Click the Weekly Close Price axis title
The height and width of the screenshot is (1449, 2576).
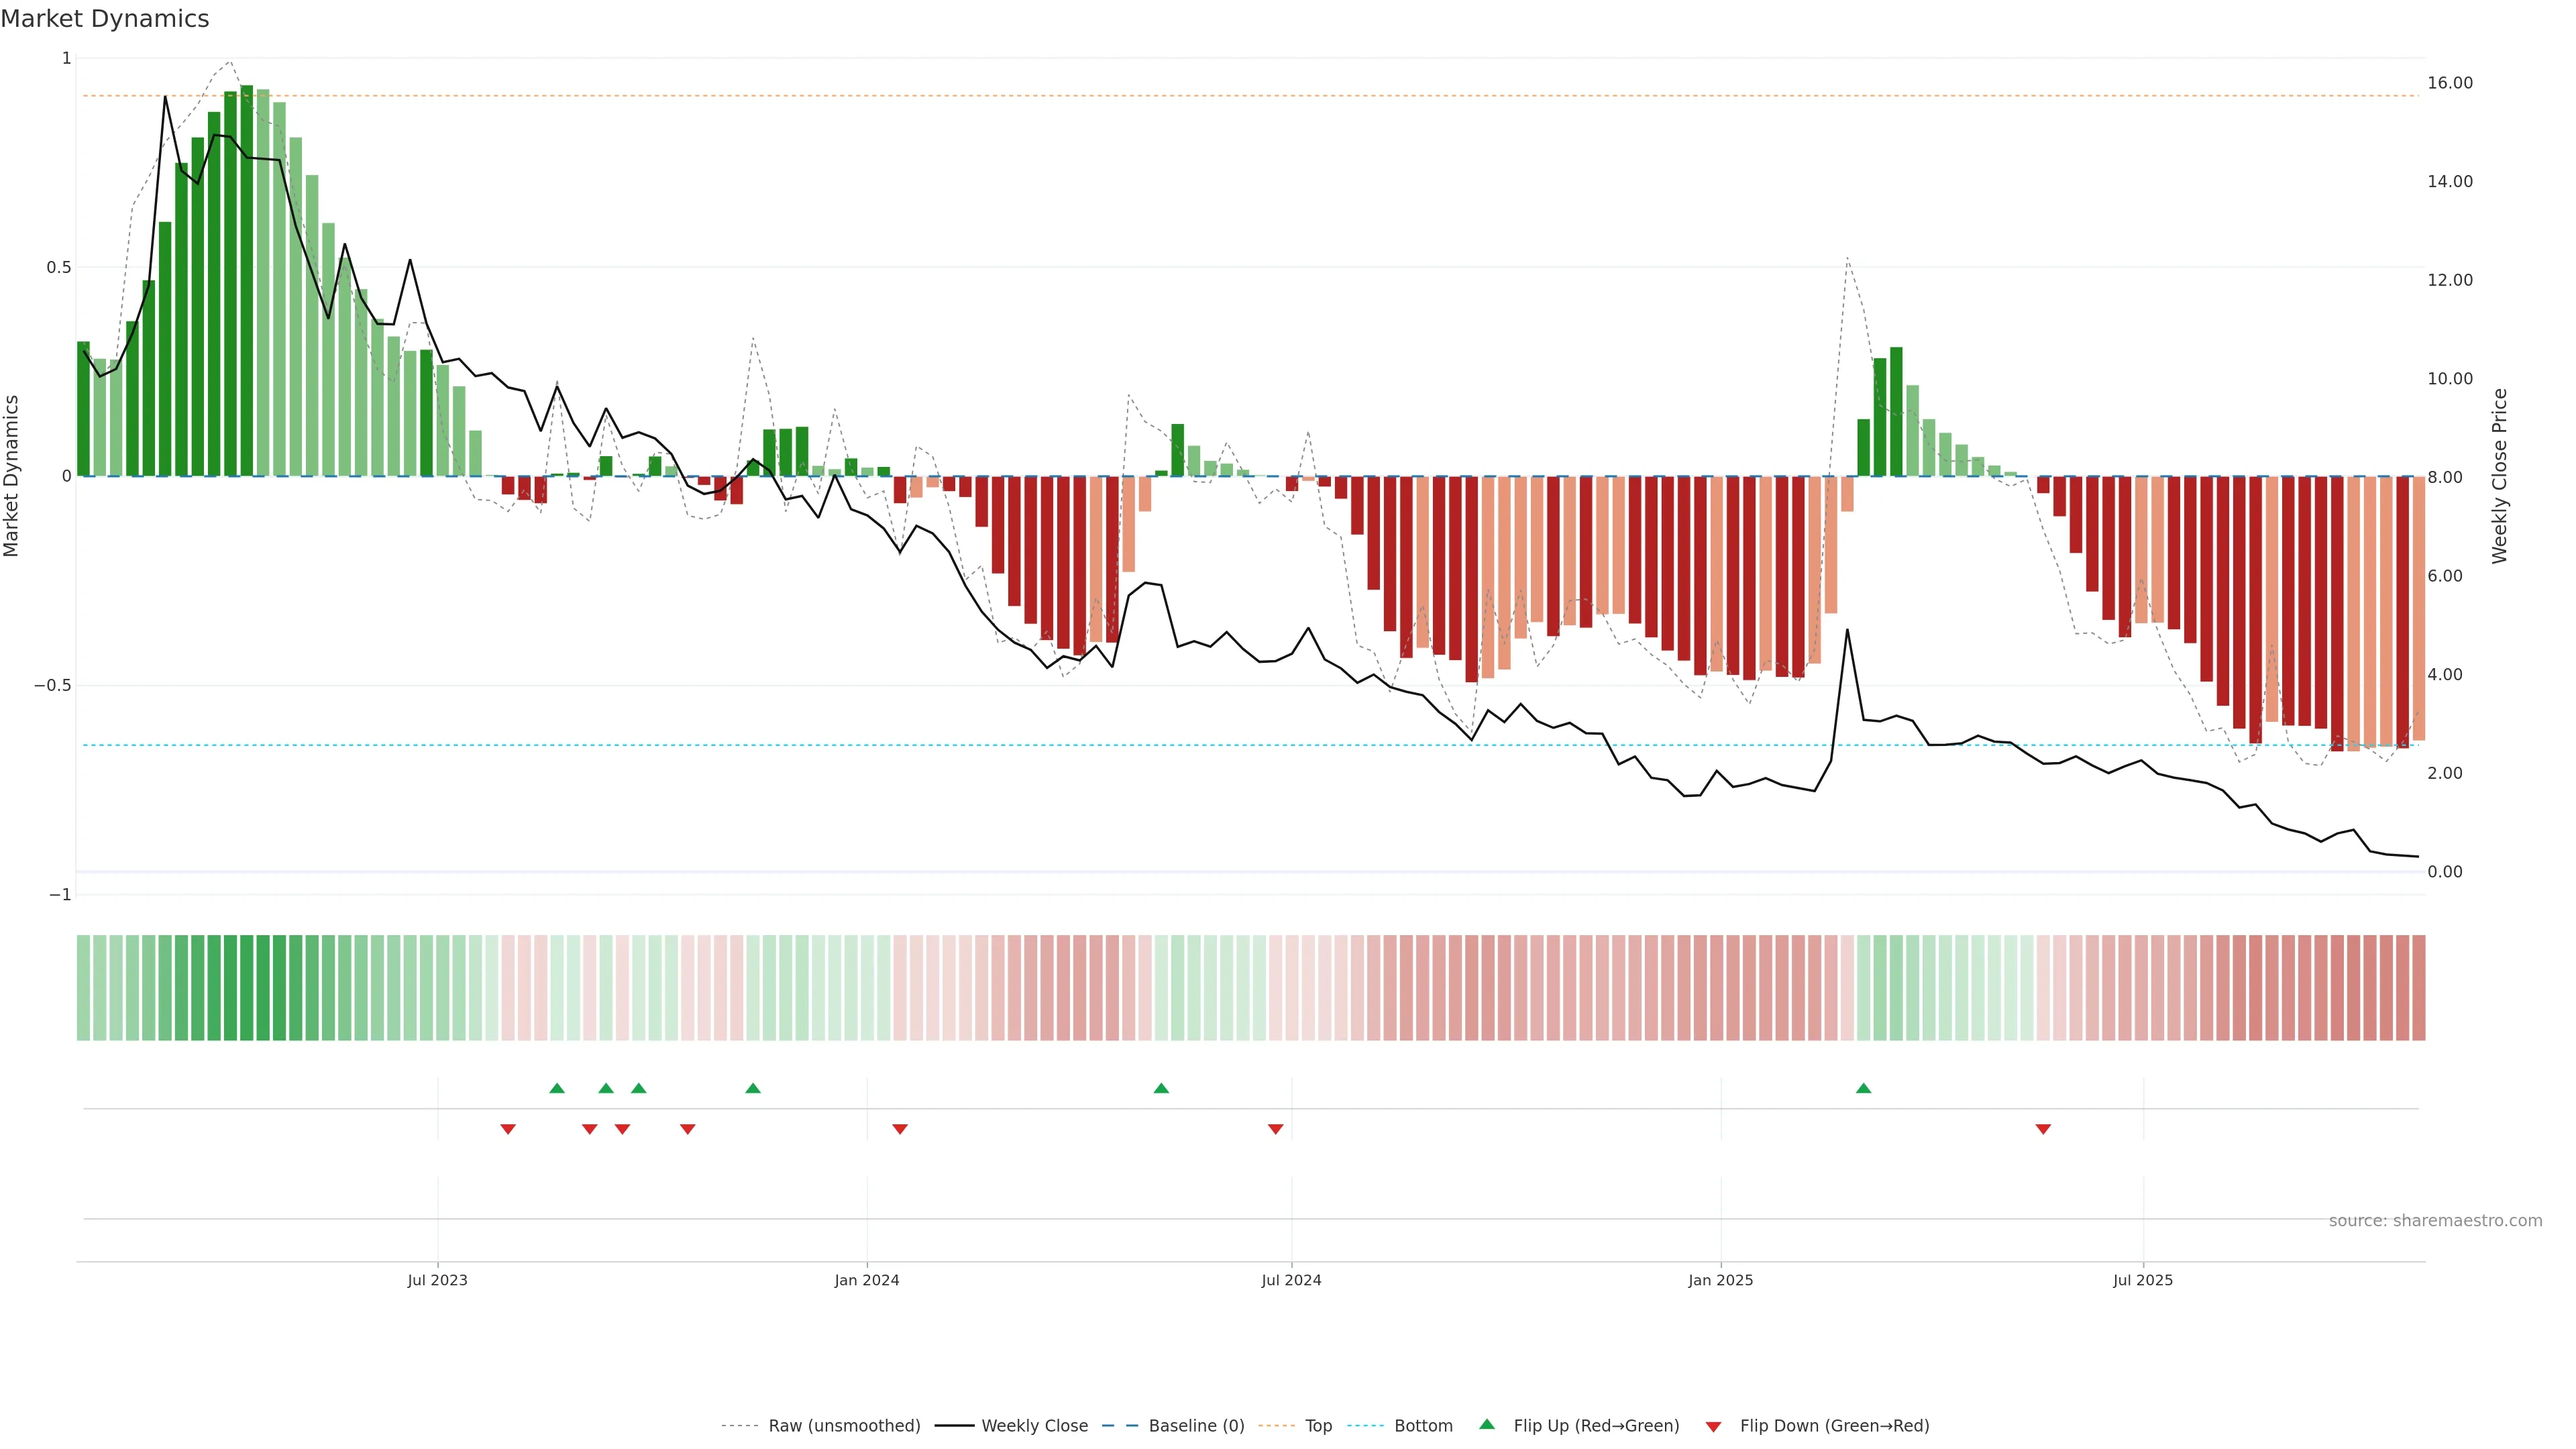(x=2499, y=476)
